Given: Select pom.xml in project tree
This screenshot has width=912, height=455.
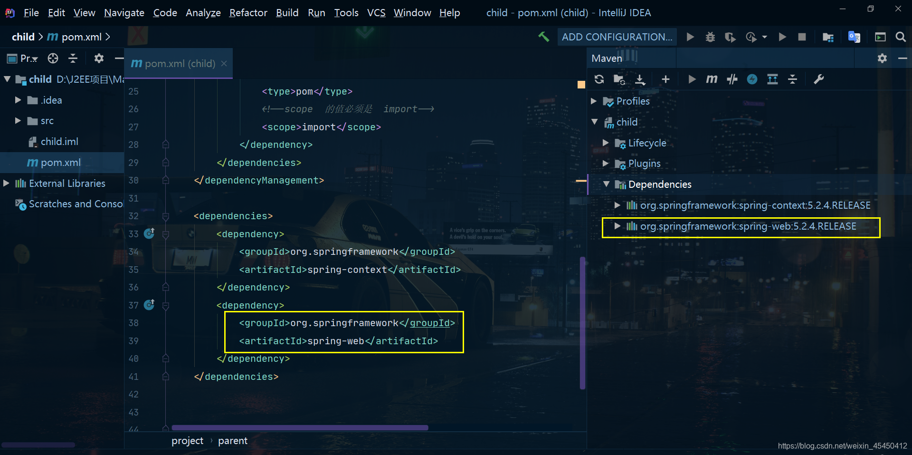Looking at the screenshot, I should [x=61, y=163].
